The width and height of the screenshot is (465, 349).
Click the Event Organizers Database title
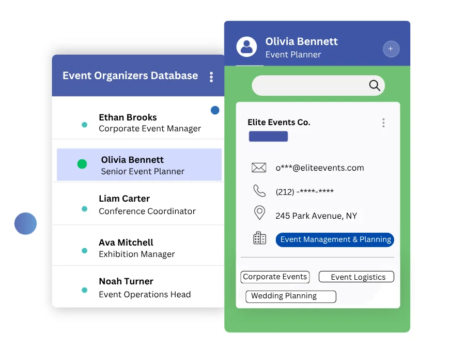(130, 75)
